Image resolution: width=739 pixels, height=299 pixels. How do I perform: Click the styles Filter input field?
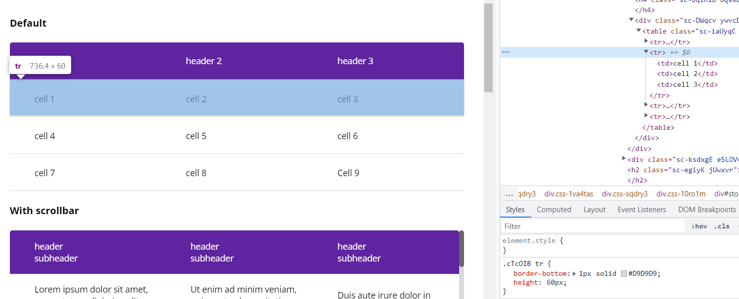click(x=593, y=226)
